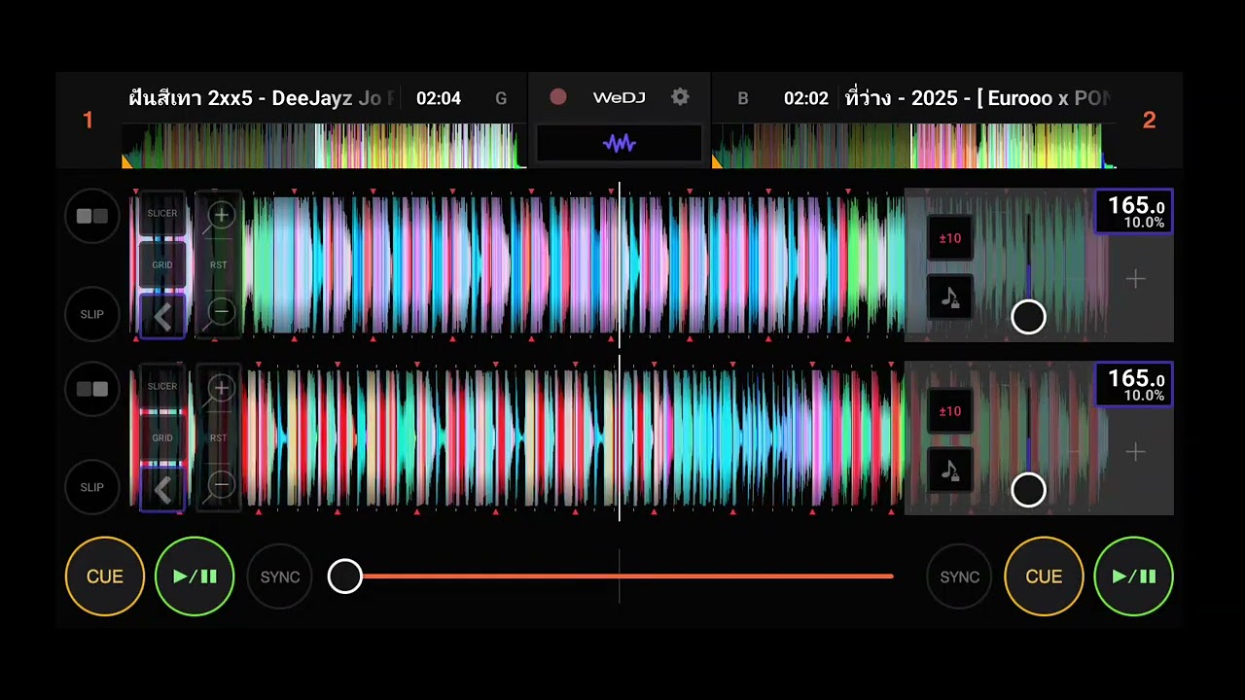The height and width of the screenshot is (700, 1245).
Task: Tap deck 2 key indicator B
Action: [x=743, y=98]
